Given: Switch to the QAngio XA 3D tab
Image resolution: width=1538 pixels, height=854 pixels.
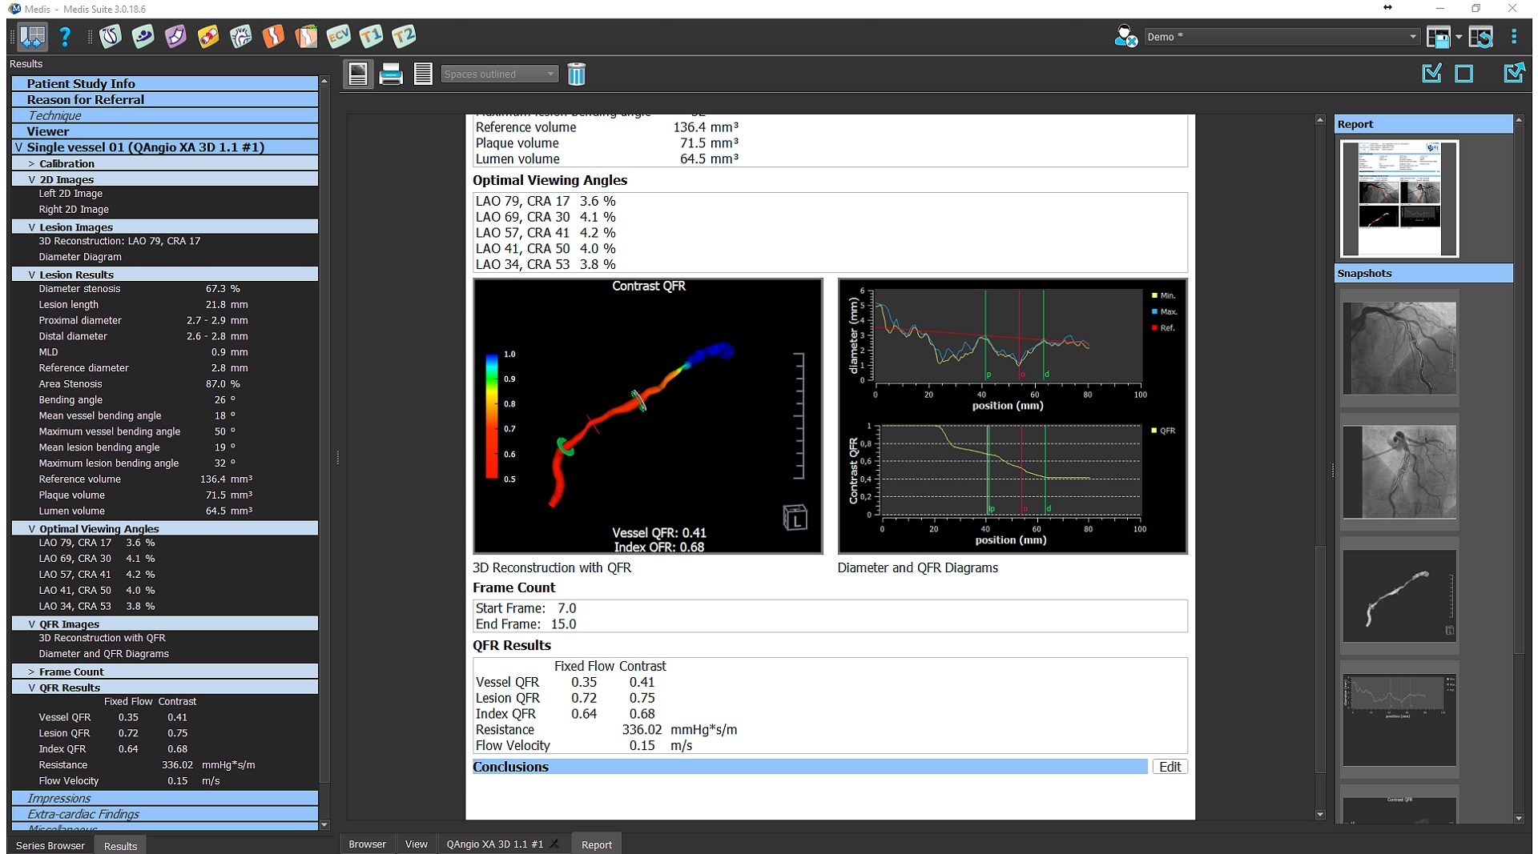Looking at the screenshot, I should (494, 844).
